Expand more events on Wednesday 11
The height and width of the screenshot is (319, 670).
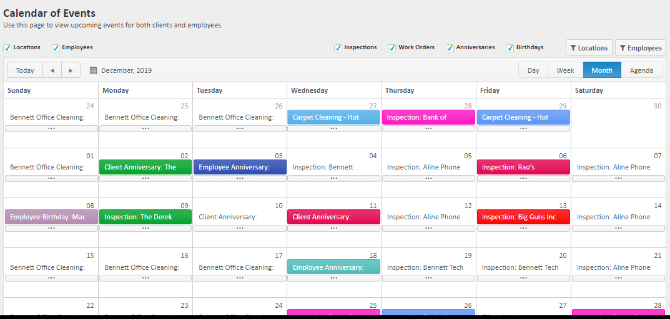(333, 228)
